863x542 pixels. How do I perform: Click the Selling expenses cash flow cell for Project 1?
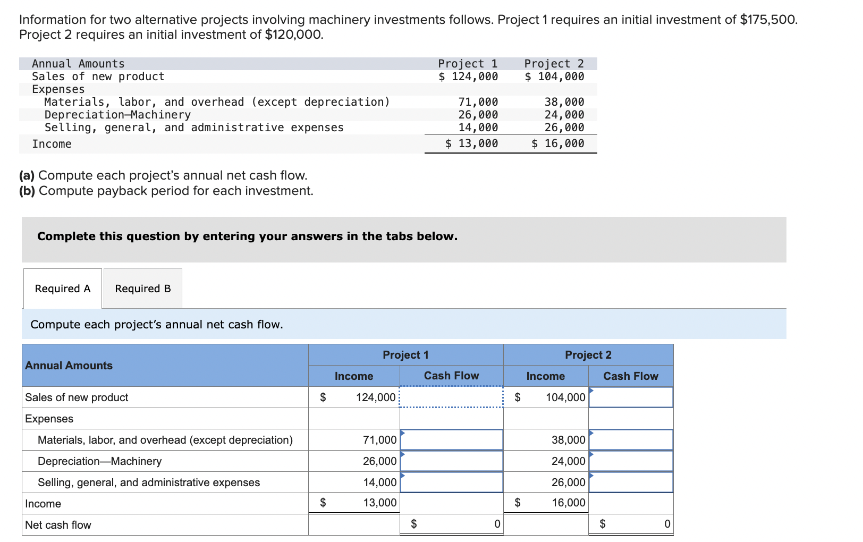point(452,482)
